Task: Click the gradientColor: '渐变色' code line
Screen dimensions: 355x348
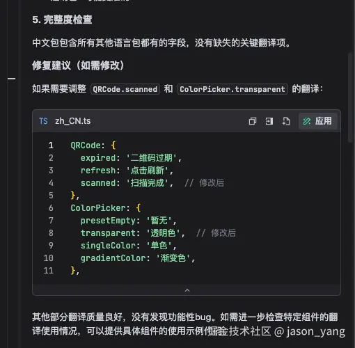Action: pyautogui.click(x=138, y=258)
